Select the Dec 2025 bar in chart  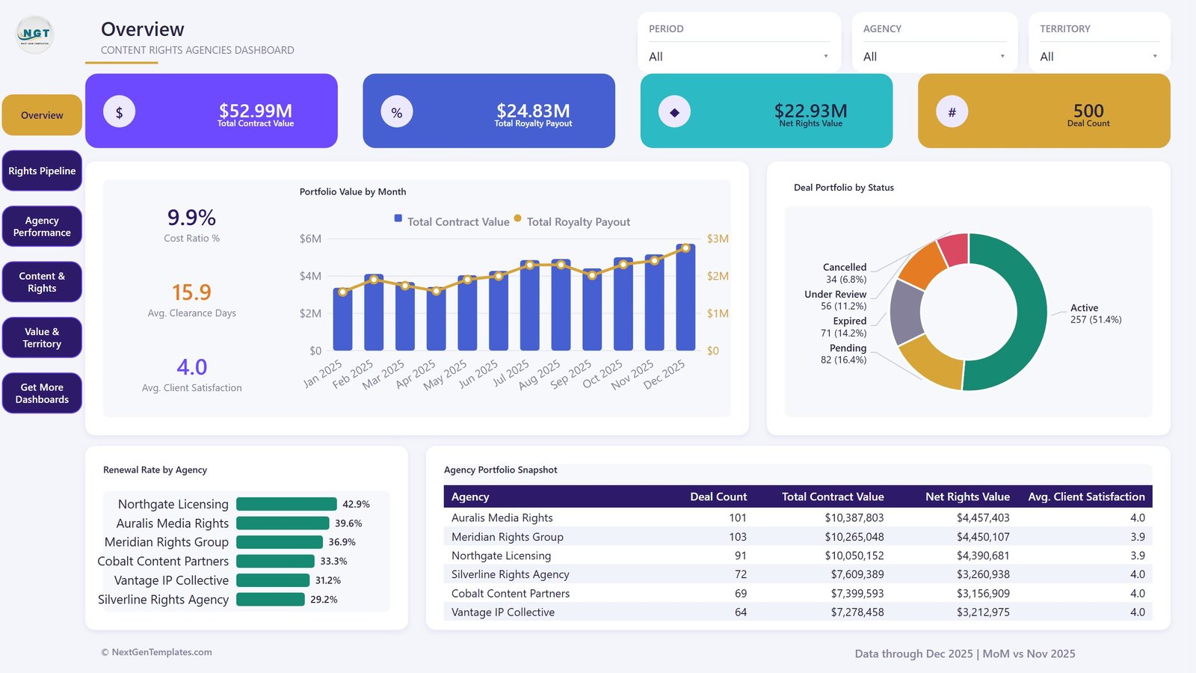(685, 297)
